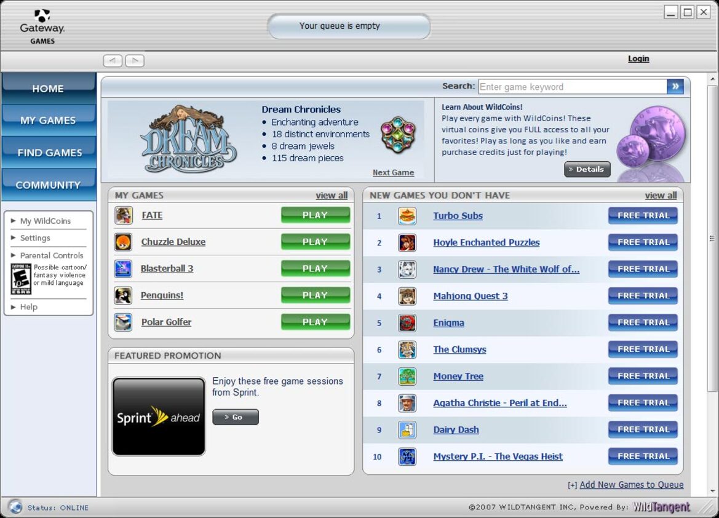Play the FATE game

(x=316, y=215)
